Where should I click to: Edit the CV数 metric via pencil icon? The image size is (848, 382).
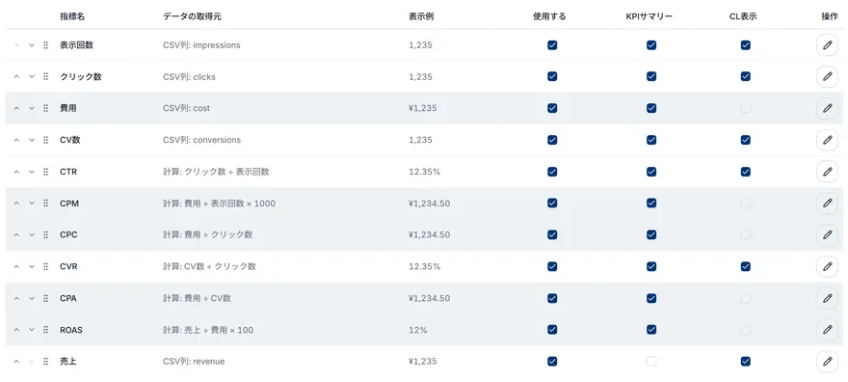point(827,140)
